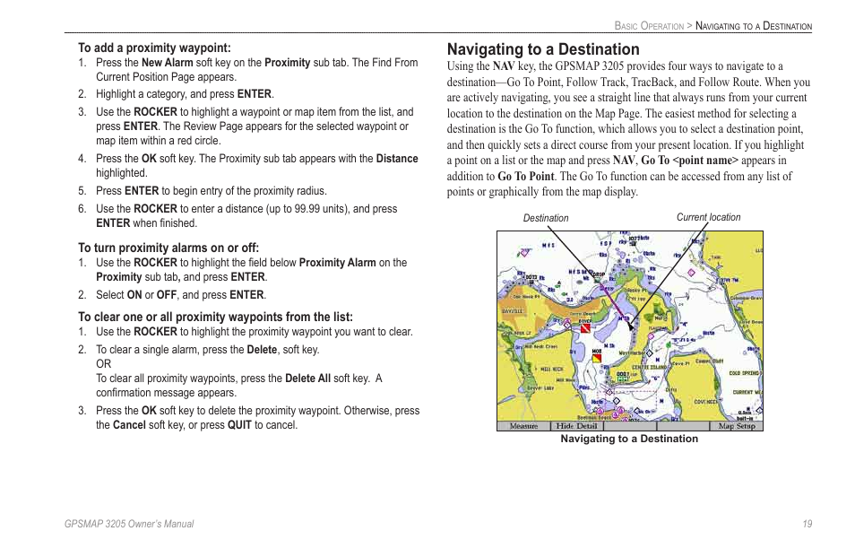Click page number 19 in footer
Image resolution: width=855 pixels, height=557 pixels.
(x=807, y=524)
